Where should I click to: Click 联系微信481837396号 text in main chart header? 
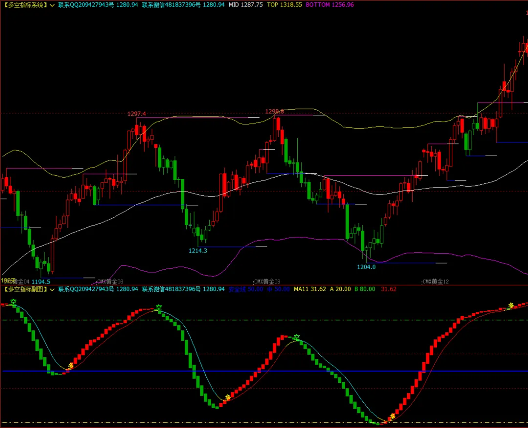click(x=171, y=5)
